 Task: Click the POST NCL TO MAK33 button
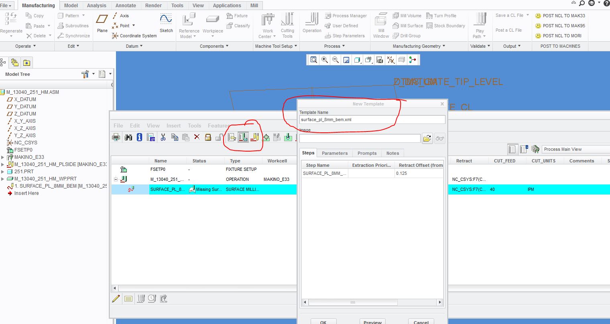click(560, 16)
